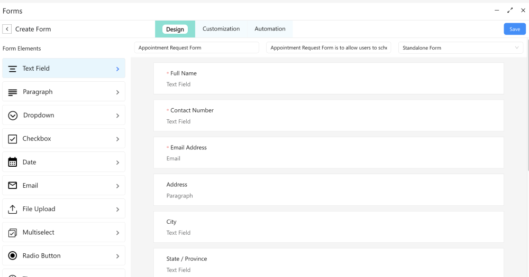This screenshot has height=277, width=529.
Task: Select the Contact Number form field
Action: [x=329, y=116]
